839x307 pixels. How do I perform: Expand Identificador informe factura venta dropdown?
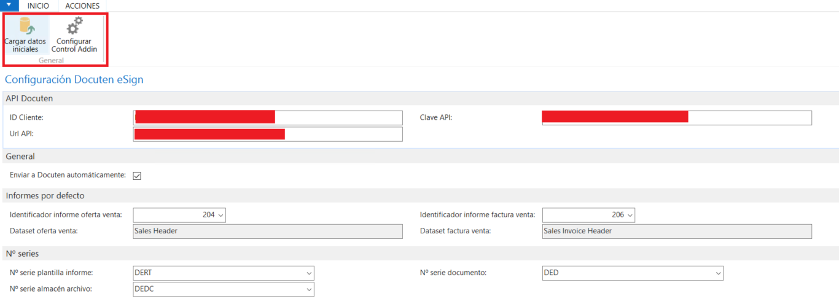click(x=630, y=215)
